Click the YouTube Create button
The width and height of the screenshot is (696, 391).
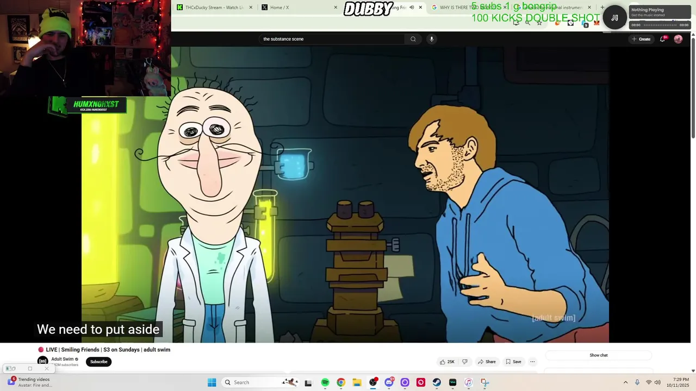pos(641,39)
